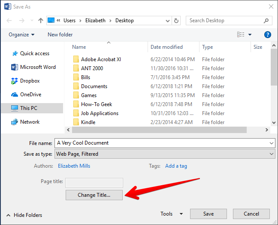Screen dimensions: 278x225
Task: Open the Help question mark icon
Action: tap(267, 35)
